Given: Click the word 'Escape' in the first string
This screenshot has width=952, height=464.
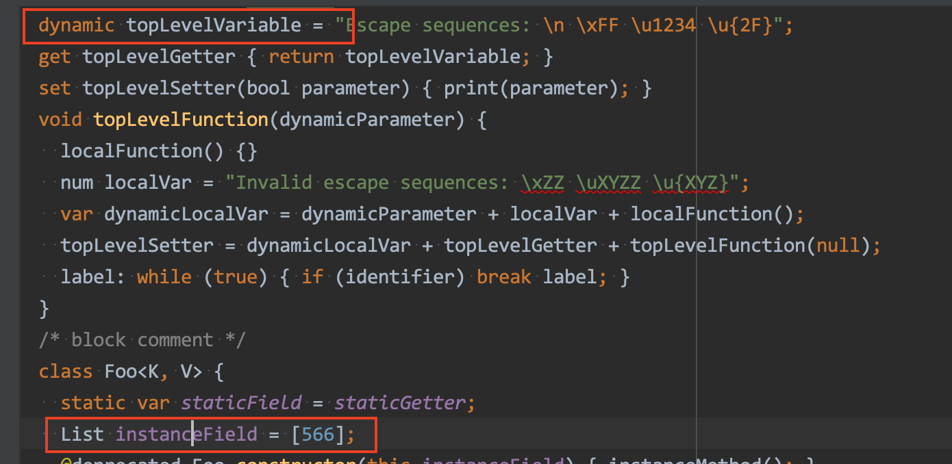Looking at the screenshot, I should point(379,26).
